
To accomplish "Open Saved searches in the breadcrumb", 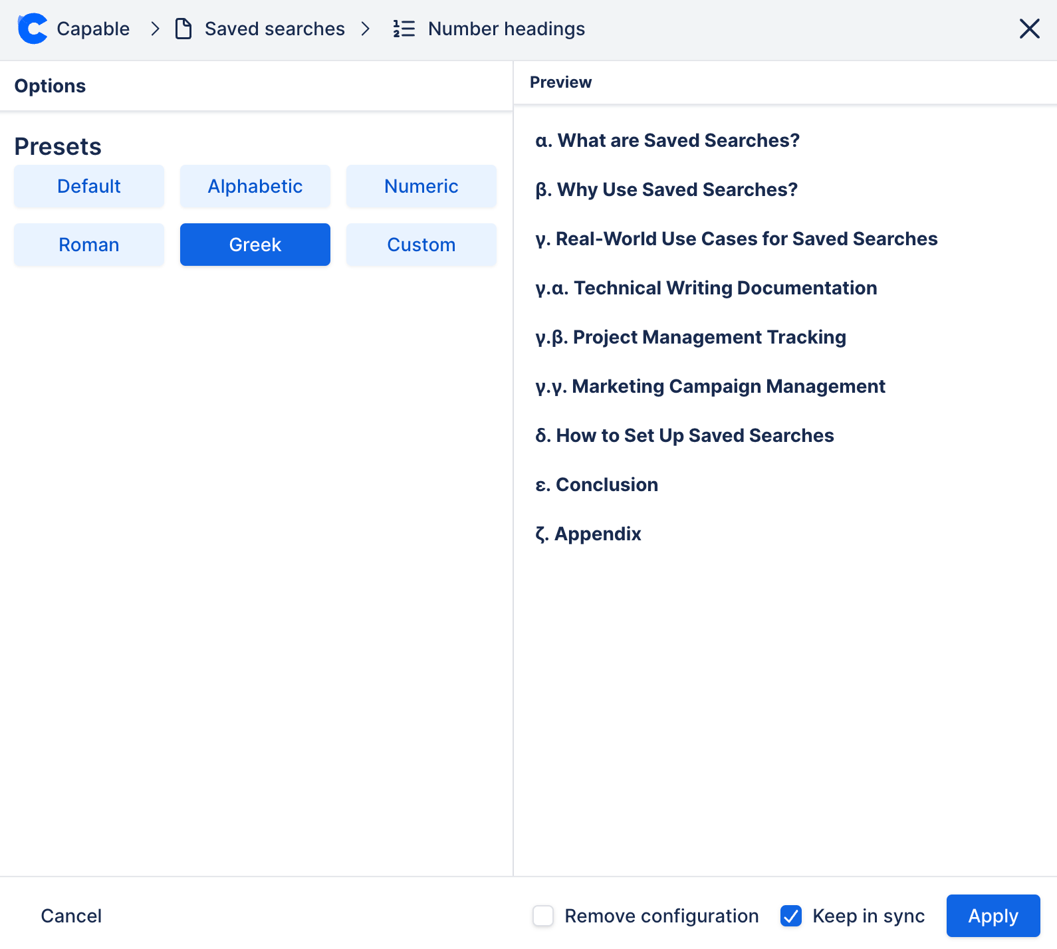I will coord(275,29).
